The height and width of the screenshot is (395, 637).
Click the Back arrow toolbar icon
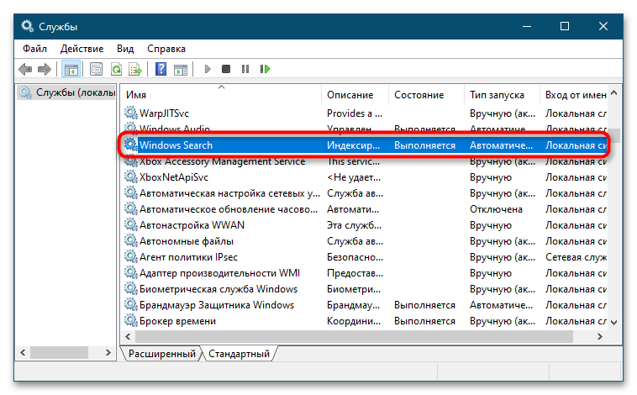point(25,70)
